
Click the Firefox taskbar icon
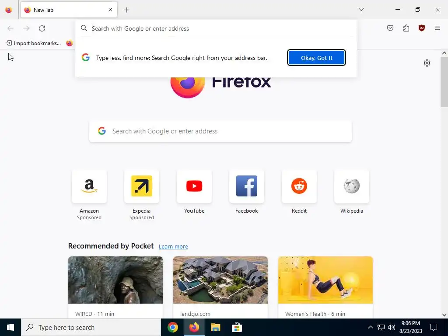click(194, 327)
